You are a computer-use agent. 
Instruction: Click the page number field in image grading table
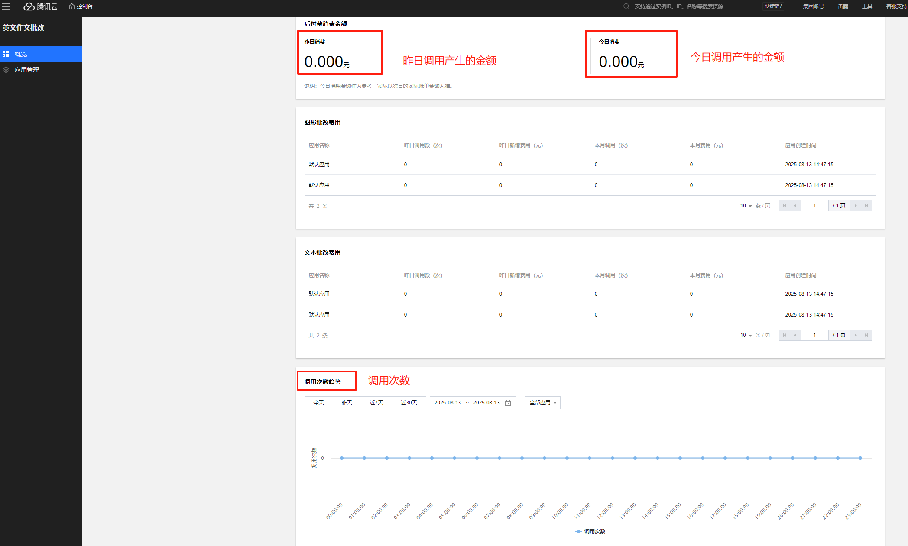tap(814, 206)
